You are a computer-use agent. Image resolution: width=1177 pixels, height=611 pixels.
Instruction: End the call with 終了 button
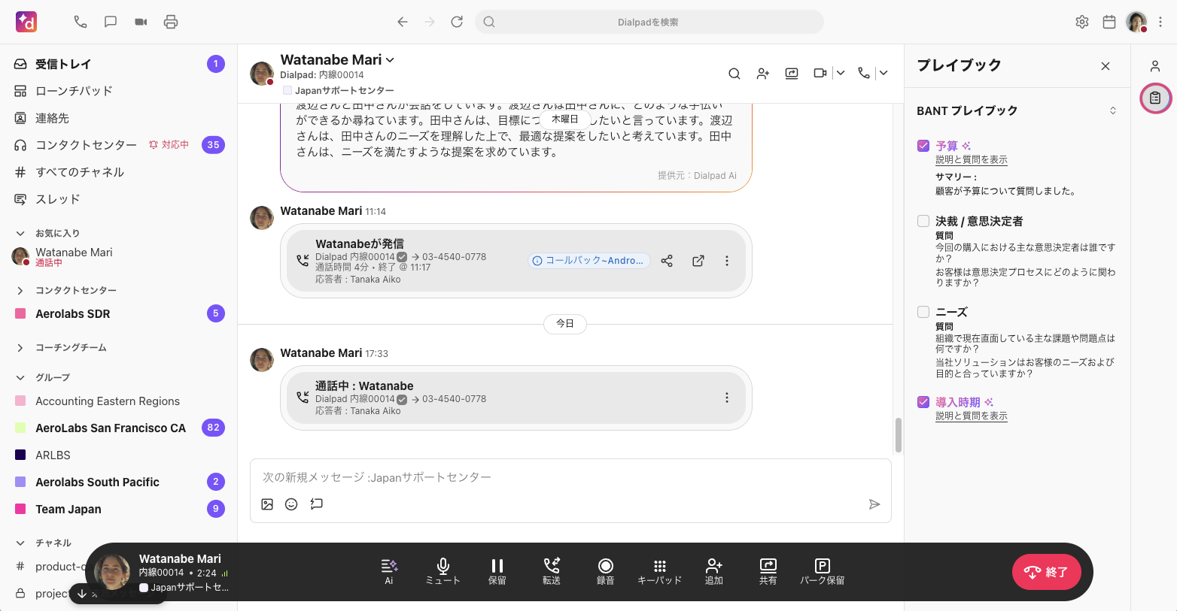pyautogui.click(x=1046, y=572)
